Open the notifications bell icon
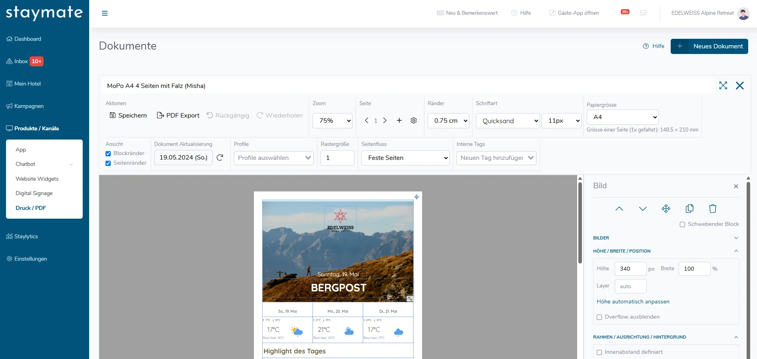 point(624,13)
